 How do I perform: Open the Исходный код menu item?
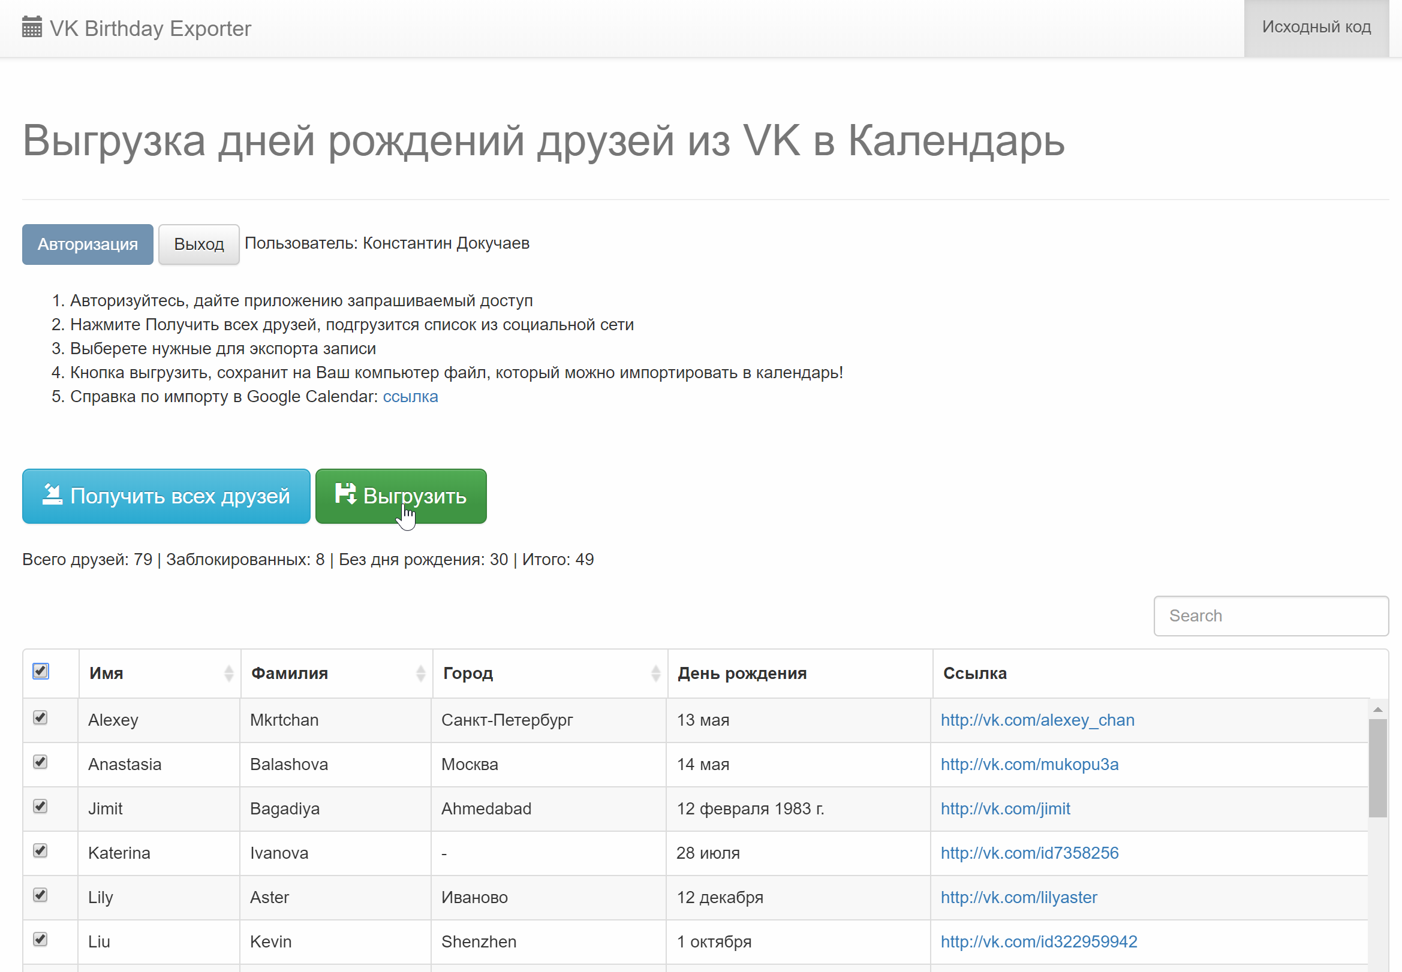[1316, 28]
